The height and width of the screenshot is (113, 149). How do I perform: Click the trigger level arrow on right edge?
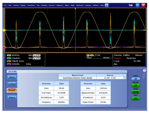point(144,30)
